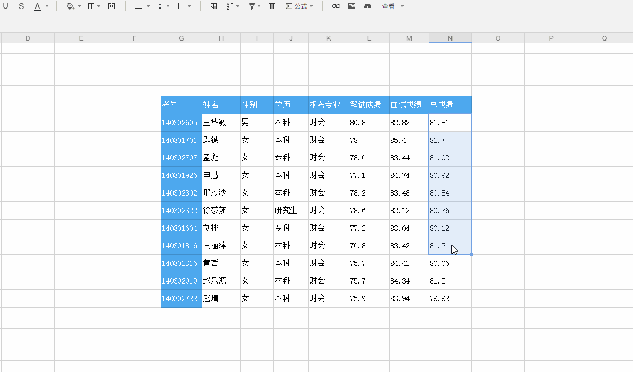
Task: Click the sort A-Z icon
Action: 229,6
